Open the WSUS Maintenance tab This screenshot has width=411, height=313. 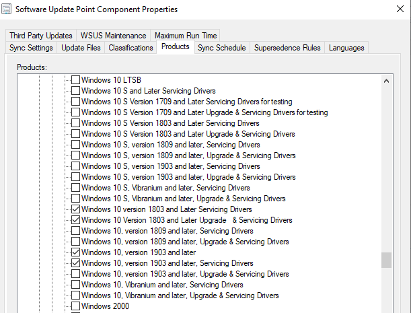click(113, 36)
